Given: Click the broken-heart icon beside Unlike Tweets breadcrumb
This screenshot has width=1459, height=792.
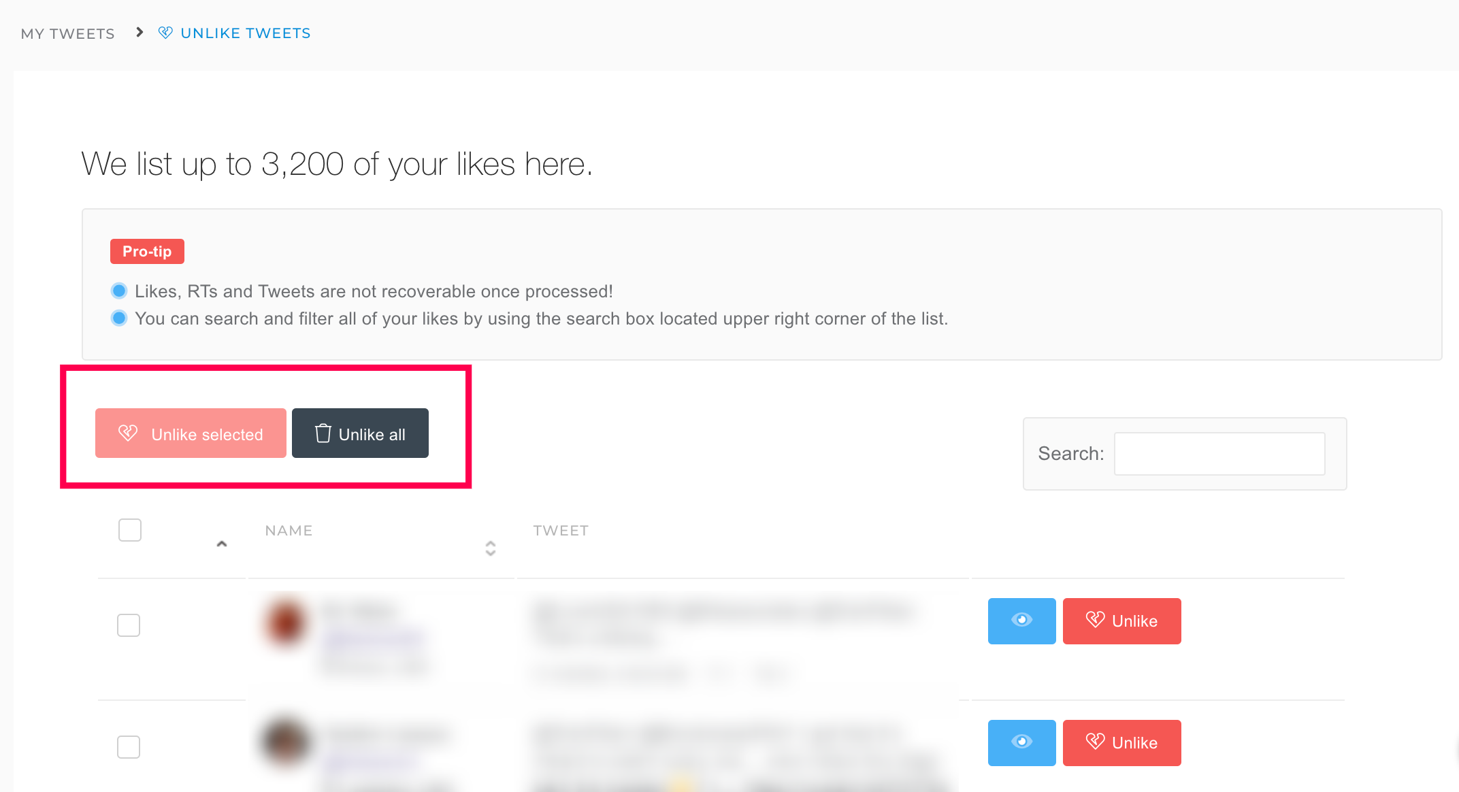Looking at the screenshot, I should pos(165,33).
